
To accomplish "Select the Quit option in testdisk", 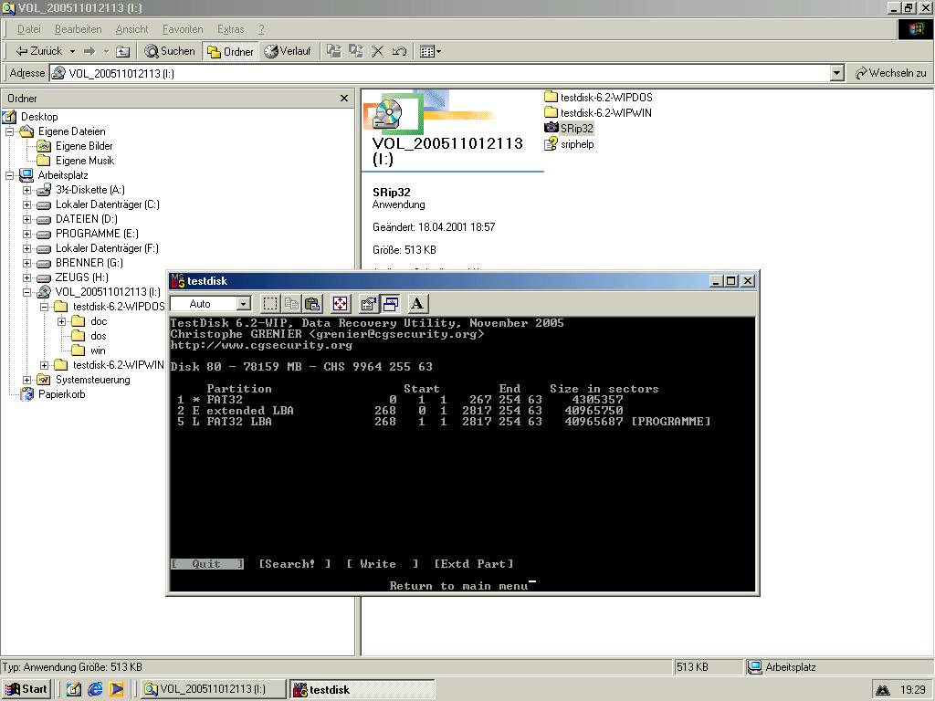I will (207, 564).
